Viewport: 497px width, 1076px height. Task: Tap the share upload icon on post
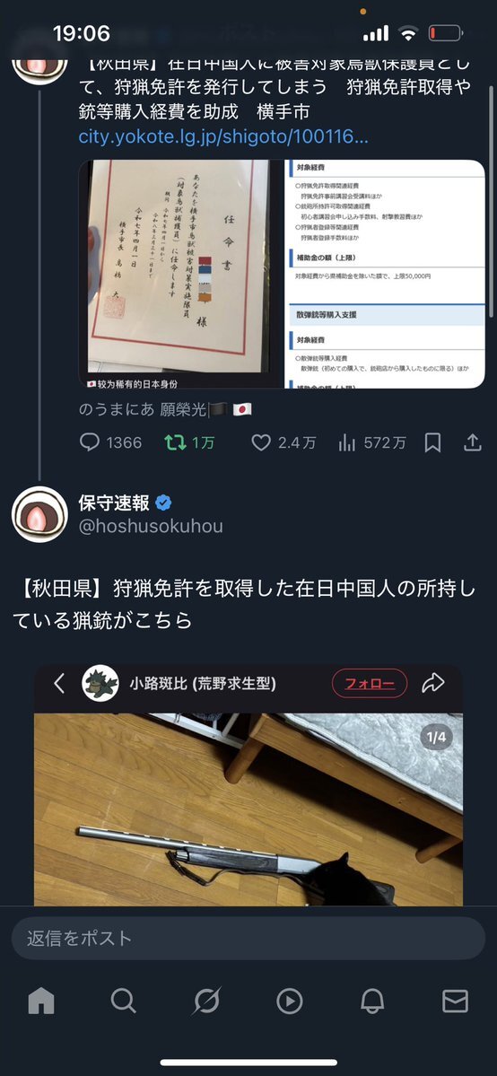[x=472, y=442]
